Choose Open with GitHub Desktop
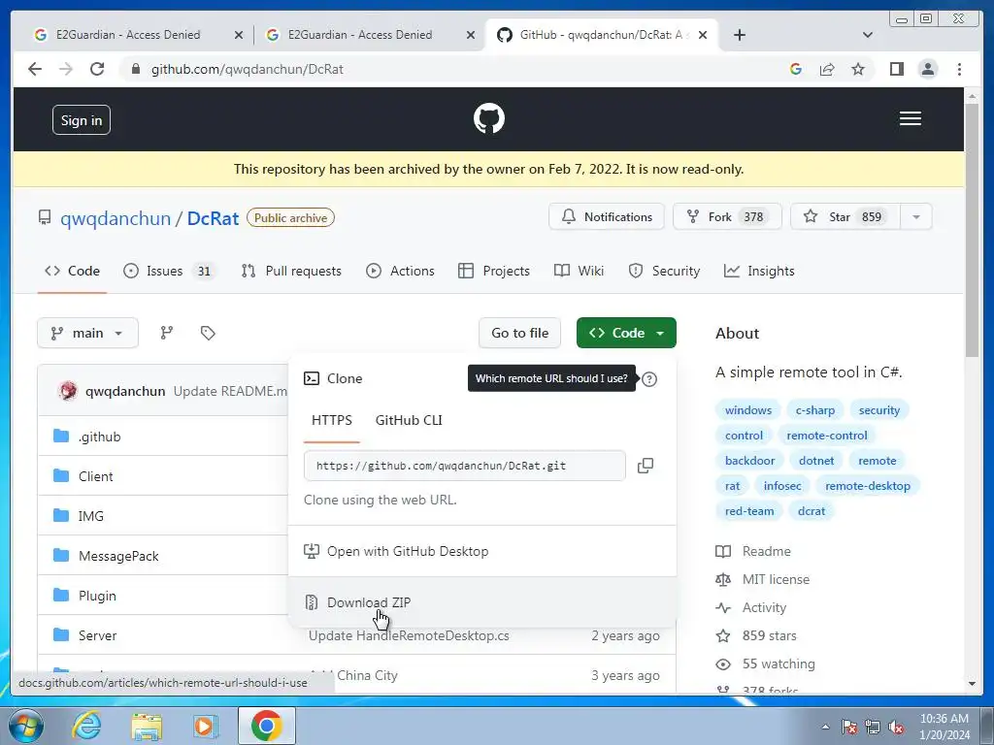 pyautogui.click(x=482, y=551)
